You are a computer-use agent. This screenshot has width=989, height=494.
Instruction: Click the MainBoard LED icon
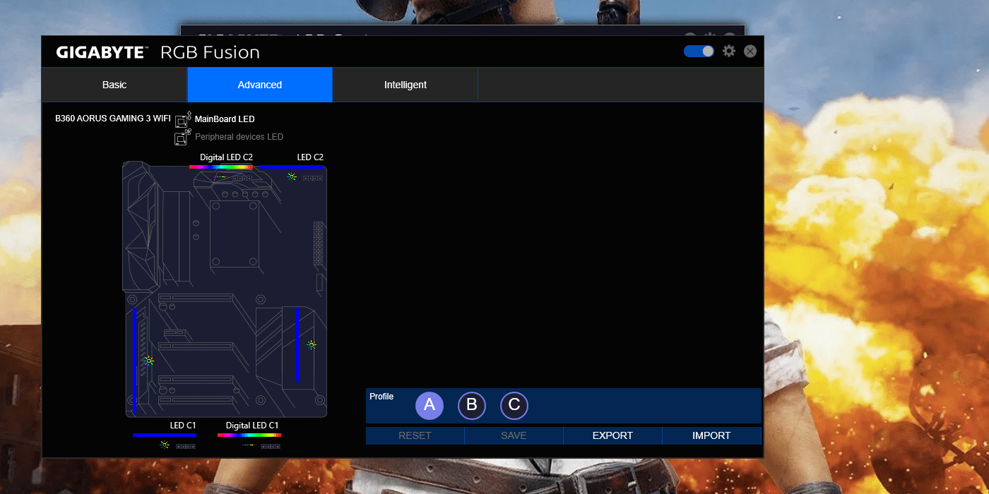tap(183, 119)
